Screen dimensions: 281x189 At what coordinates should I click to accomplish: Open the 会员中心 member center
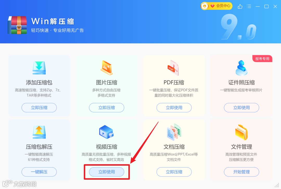click(216, 6)
